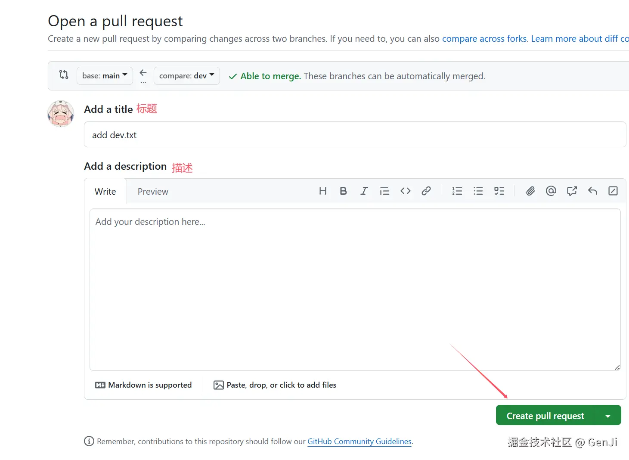This screenshot has width=629, height=460.
Task: Focus the title field containing add dev.txt
Action: [355, 135]
